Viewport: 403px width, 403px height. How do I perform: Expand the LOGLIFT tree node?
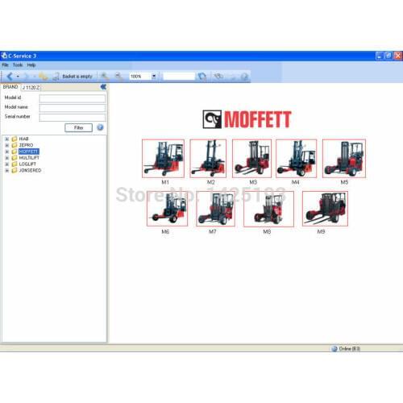point(7,164)
